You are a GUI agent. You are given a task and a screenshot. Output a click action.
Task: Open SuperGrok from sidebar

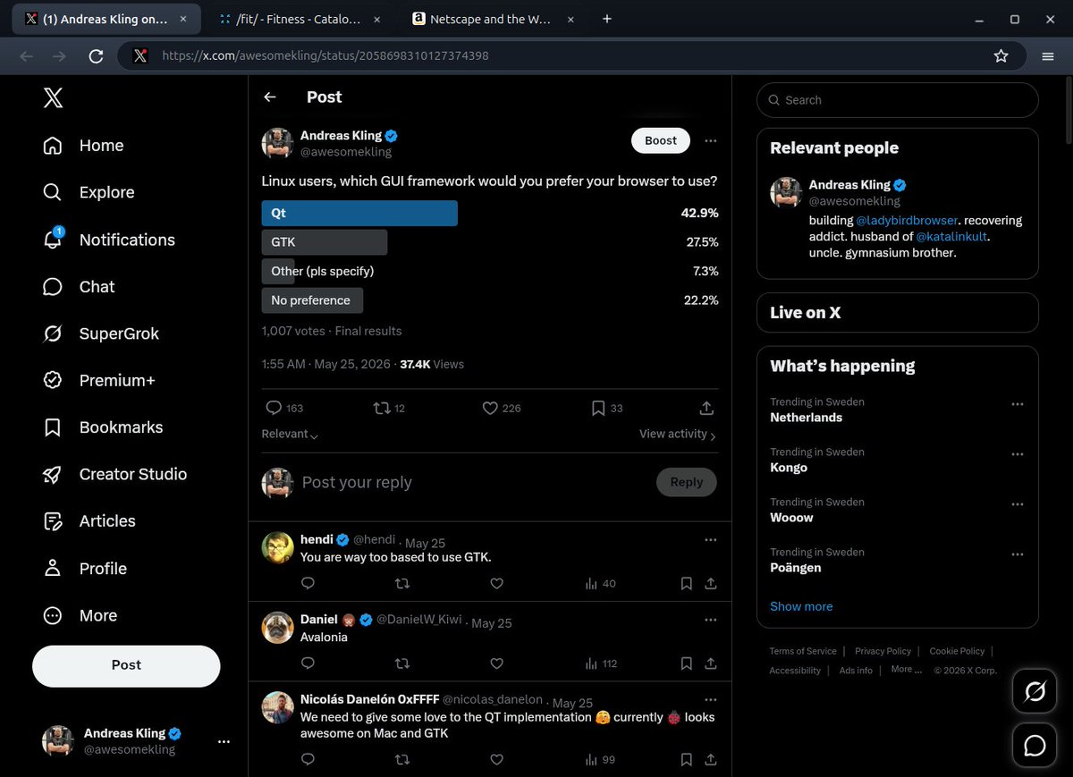101,334
